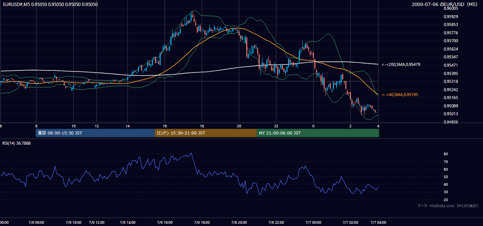The height and width of the screenshot is (226, 483).
Task: Click RSI scale value 70
Action: pyautogui.click(x=446, y=162)
